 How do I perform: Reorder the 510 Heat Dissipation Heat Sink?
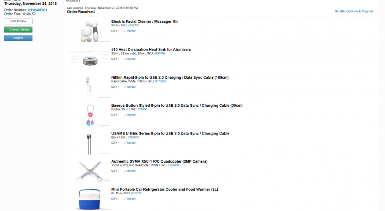130,59
